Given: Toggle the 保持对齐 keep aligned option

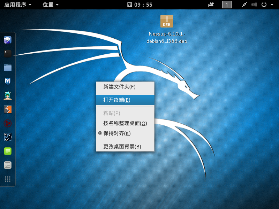Looking at the screenshot, I should click(x=117, y=133).
